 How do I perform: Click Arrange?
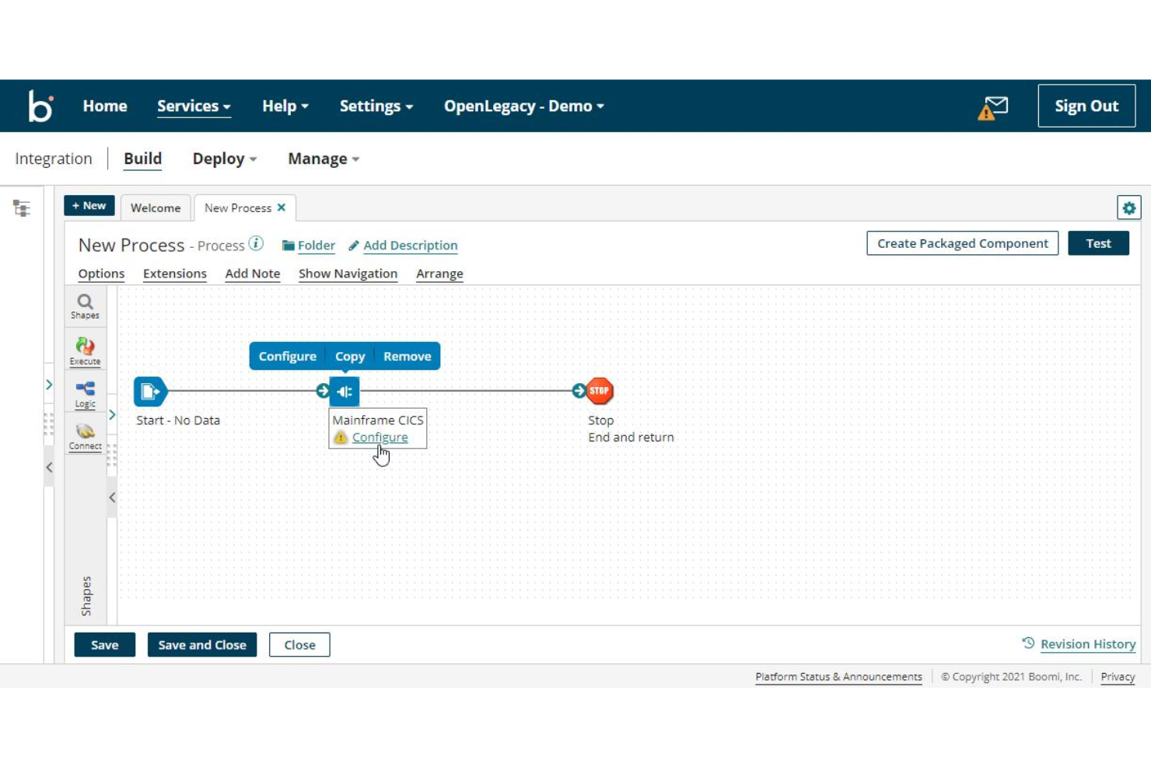click(439, 274)
